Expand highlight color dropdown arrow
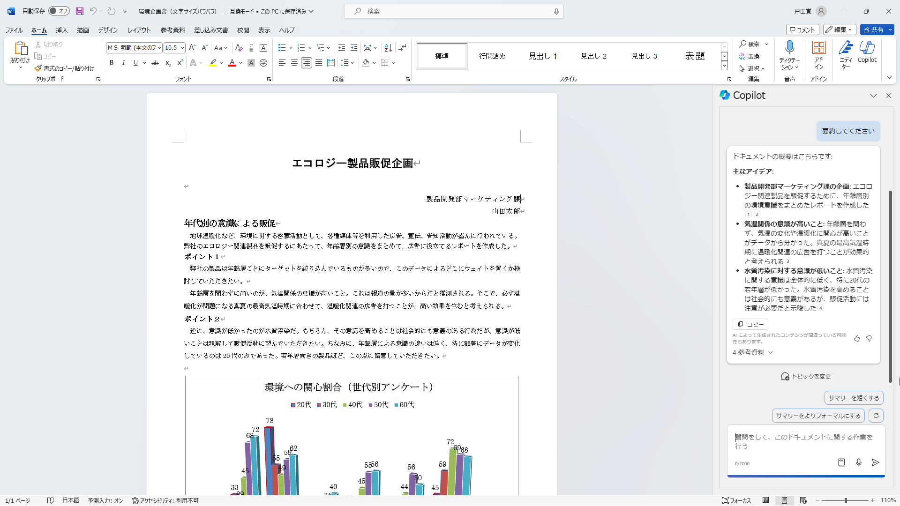Viewport: 900px width, 506px height. pyautogui.click(x=221, y=63)
